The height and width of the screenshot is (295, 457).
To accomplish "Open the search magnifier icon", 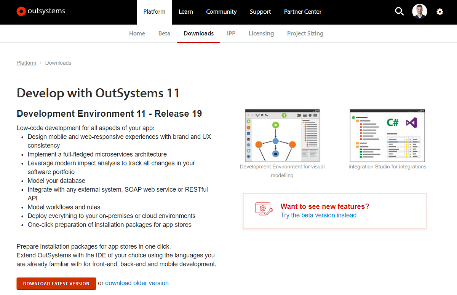I will tap(399, 12).
